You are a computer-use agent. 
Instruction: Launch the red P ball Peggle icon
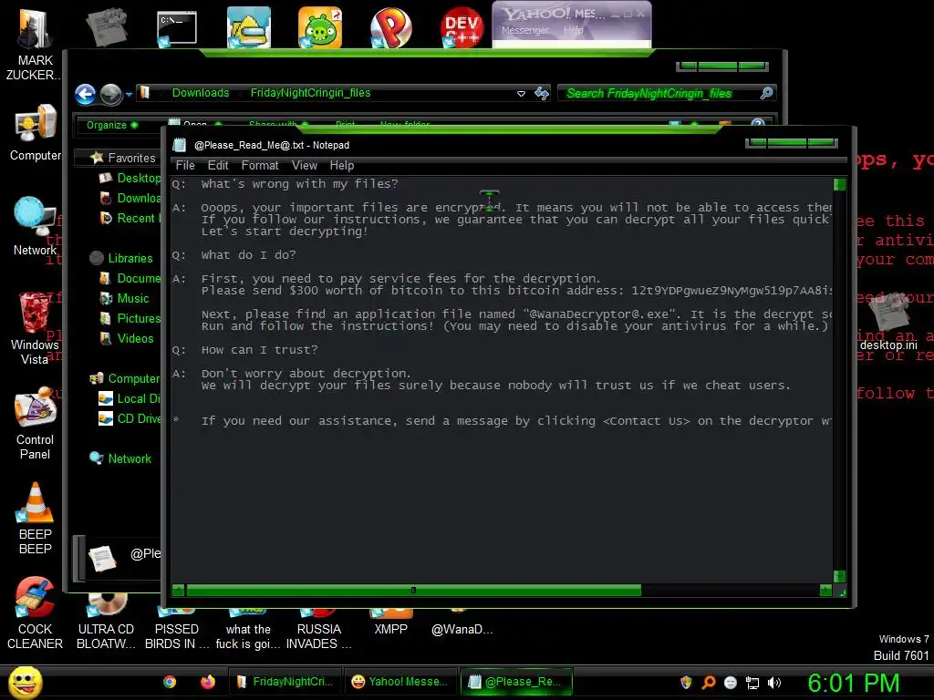point(390,27)
